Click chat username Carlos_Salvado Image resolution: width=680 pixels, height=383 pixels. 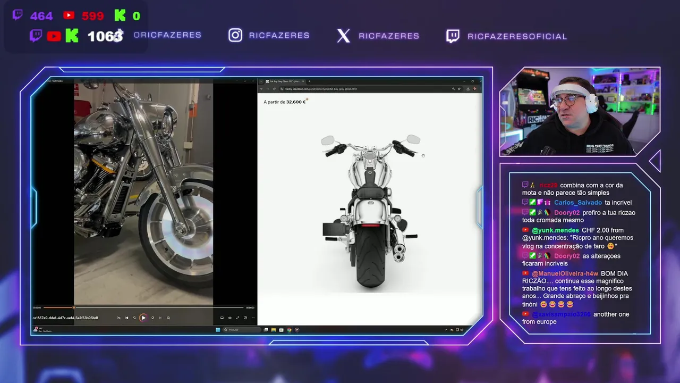click(x=578, y=203)
